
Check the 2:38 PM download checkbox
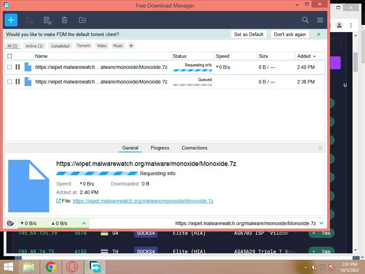(x=10, y=82)
